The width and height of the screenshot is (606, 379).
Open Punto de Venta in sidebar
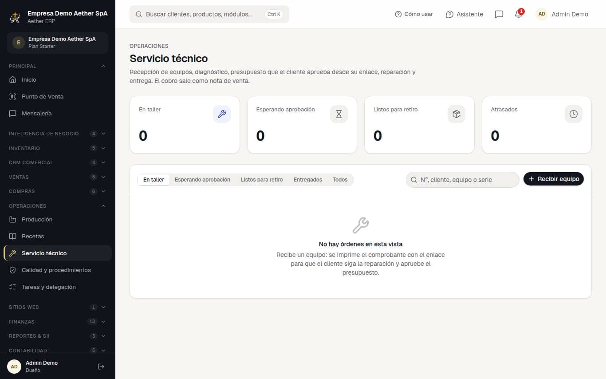[58, 97]
